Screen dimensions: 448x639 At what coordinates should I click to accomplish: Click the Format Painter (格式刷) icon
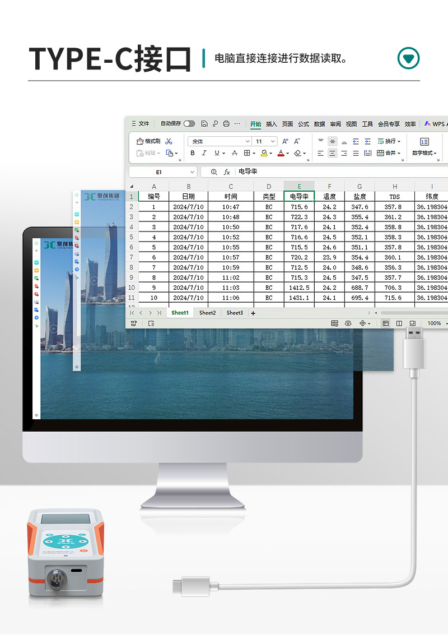click(x=148, y=141)
